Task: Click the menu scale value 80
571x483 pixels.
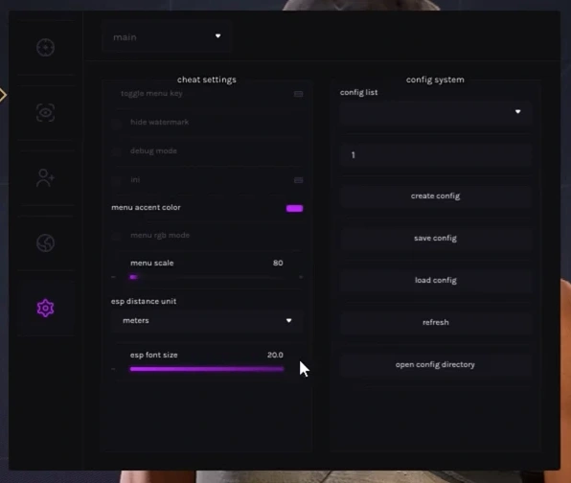Action: (x=278, y=263)
